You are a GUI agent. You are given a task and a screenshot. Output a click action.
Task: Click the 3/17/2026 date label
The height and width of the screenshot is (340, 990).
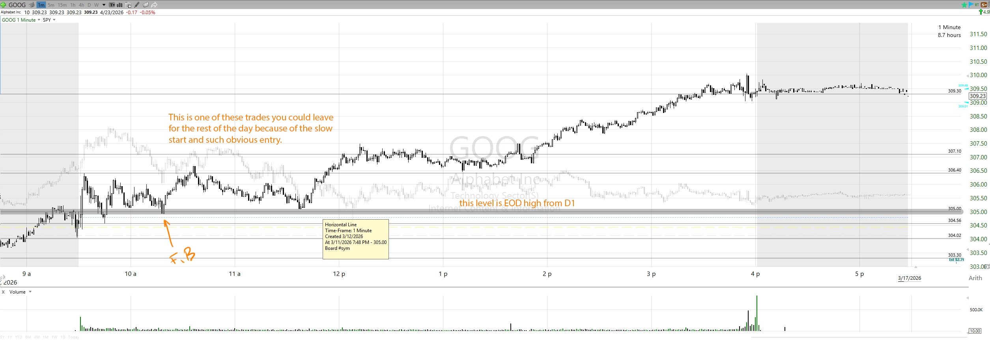909,278
